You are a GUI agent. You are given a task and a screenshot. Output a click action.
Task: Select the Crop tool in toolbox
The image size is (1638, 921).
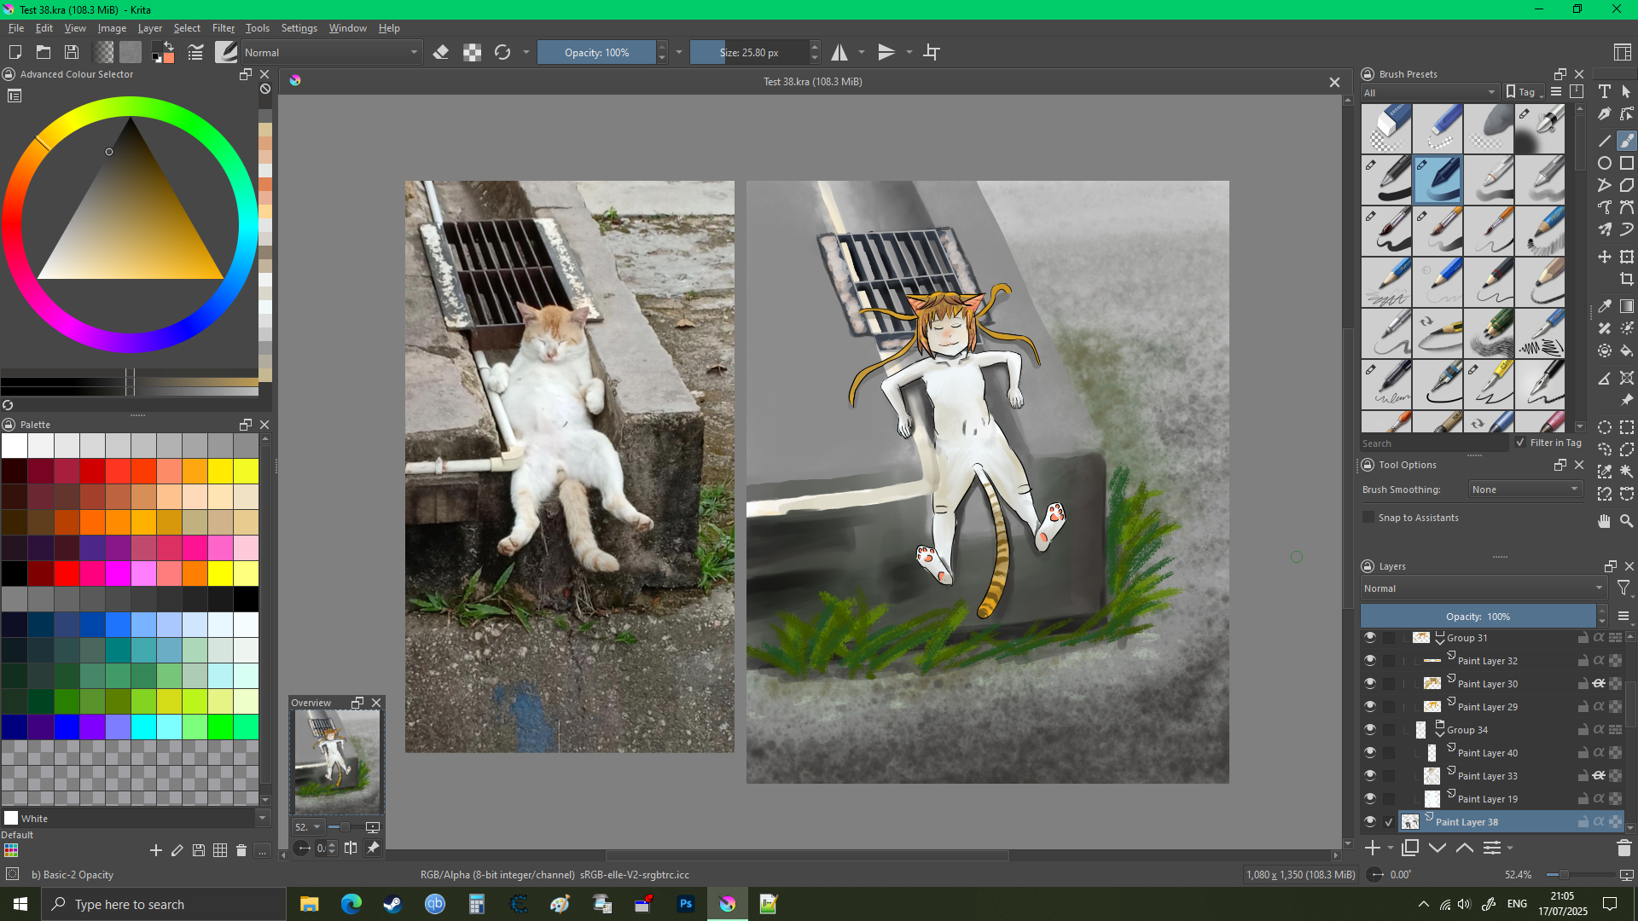tap(1627, 279)
